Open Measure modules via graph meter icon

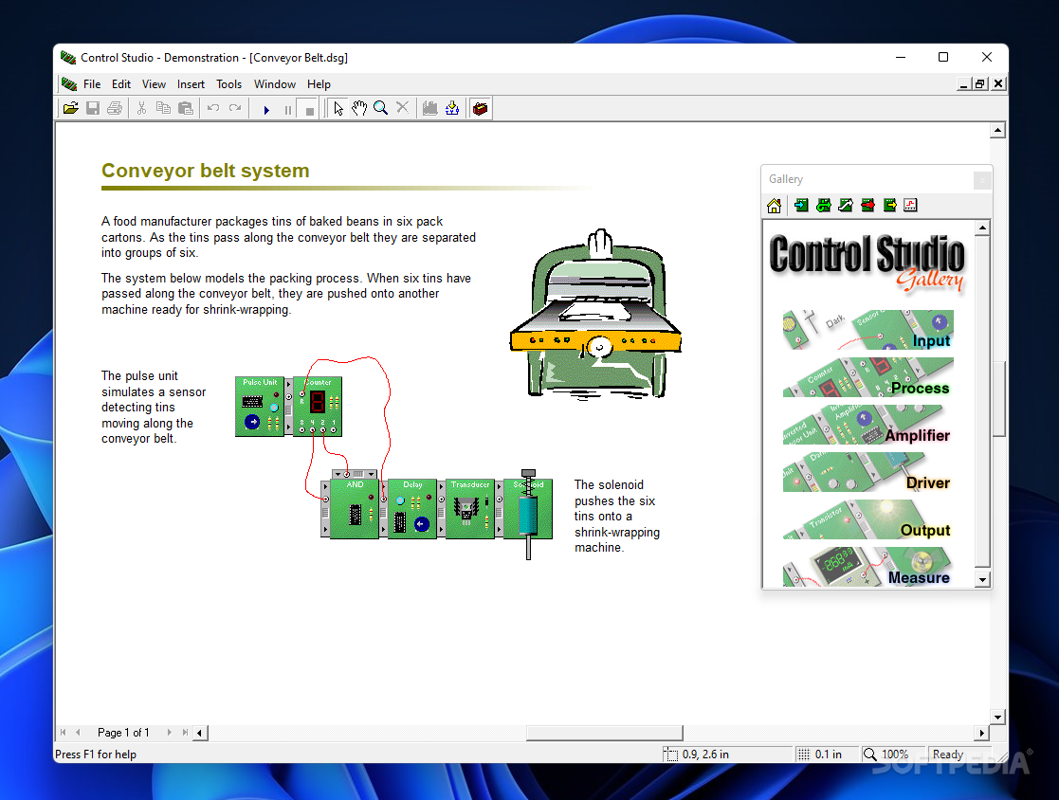910,205
